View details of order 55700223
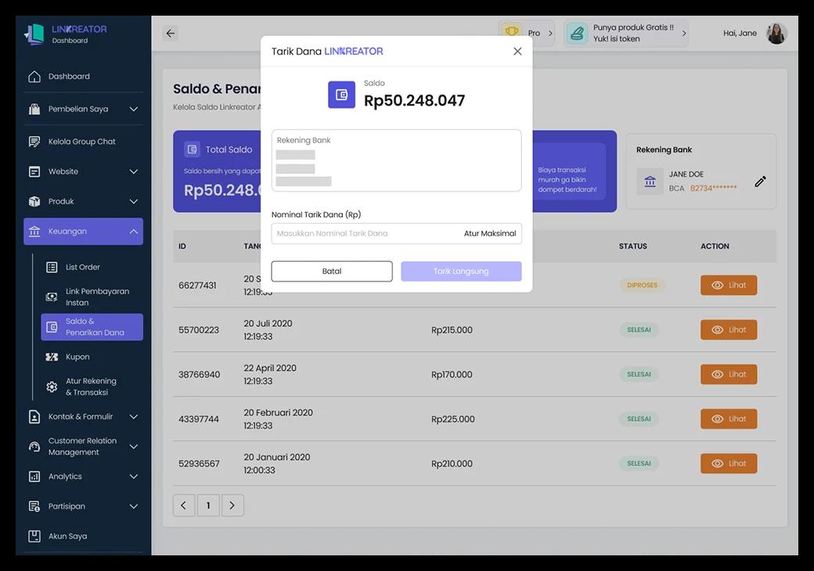 pos(728,330)
